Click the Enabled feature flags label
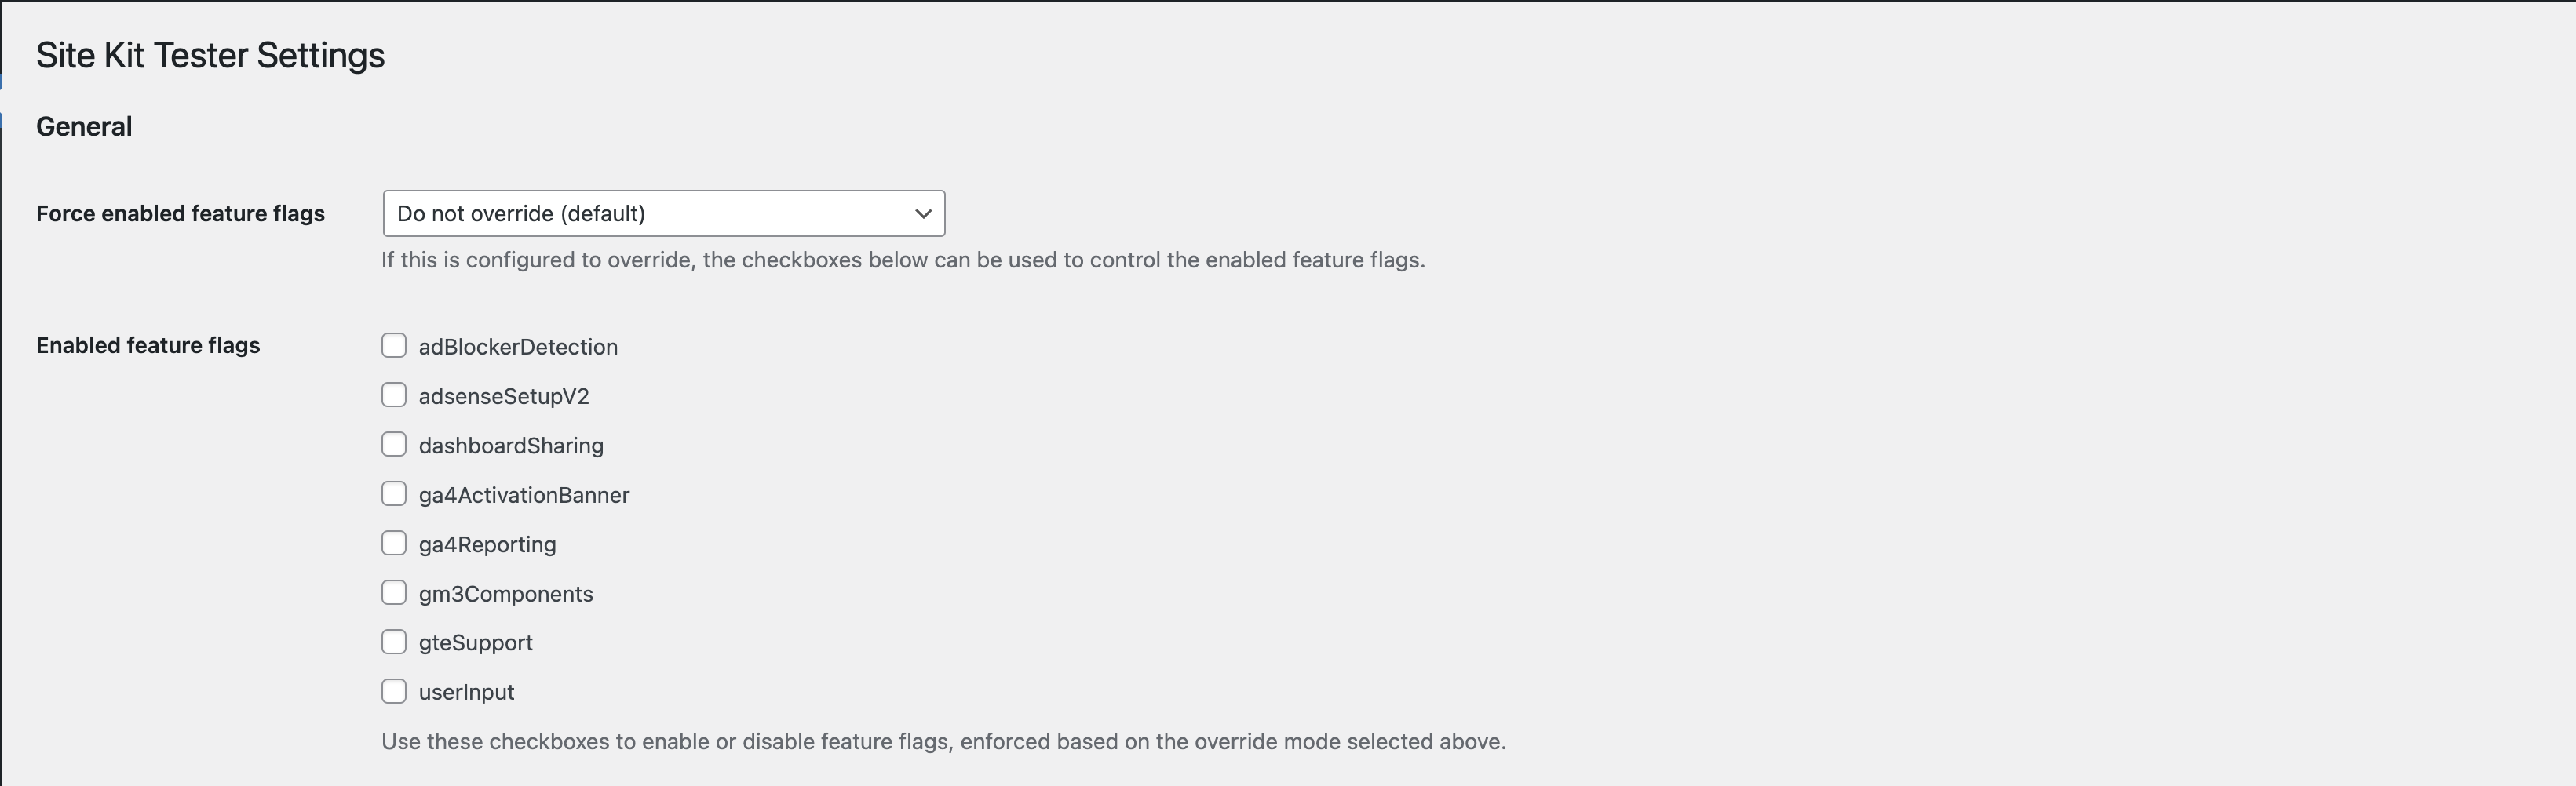This screenshot has height=786, width=2576. [148, 345]
